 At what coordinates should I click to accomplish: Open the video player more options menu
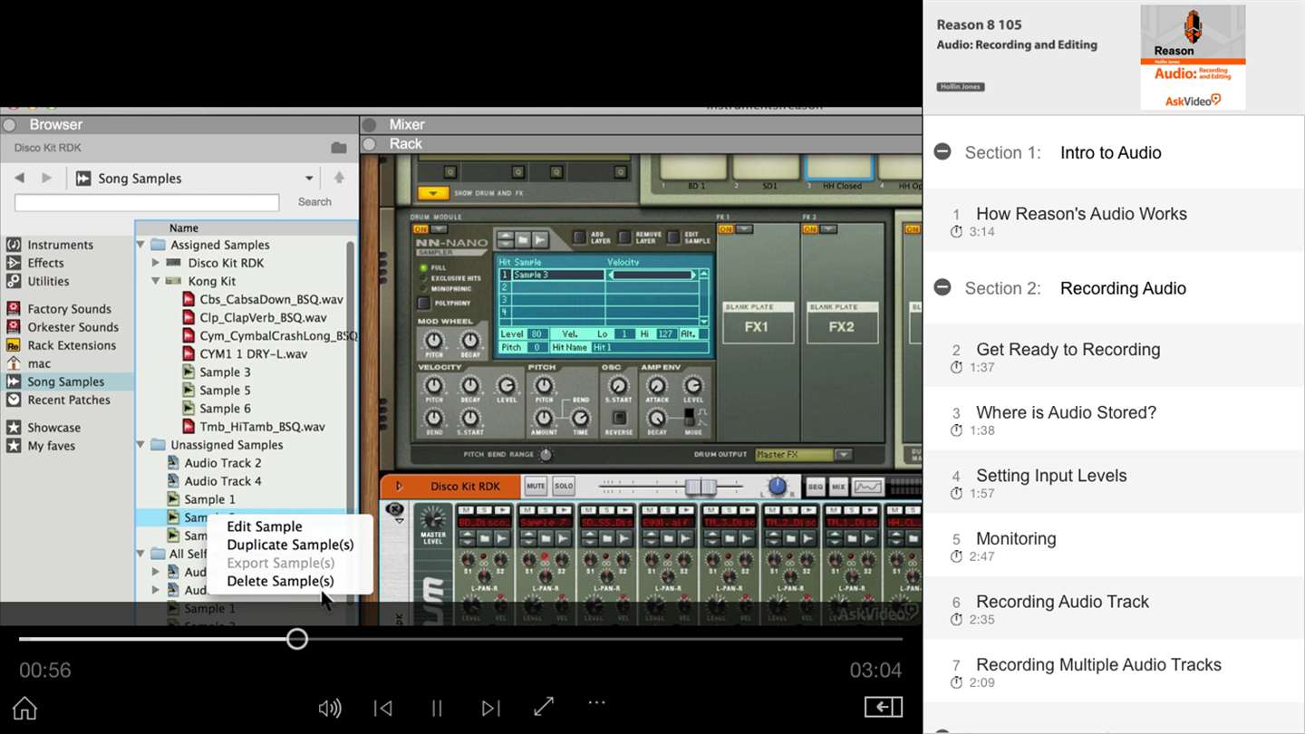(x=596, y=702)
